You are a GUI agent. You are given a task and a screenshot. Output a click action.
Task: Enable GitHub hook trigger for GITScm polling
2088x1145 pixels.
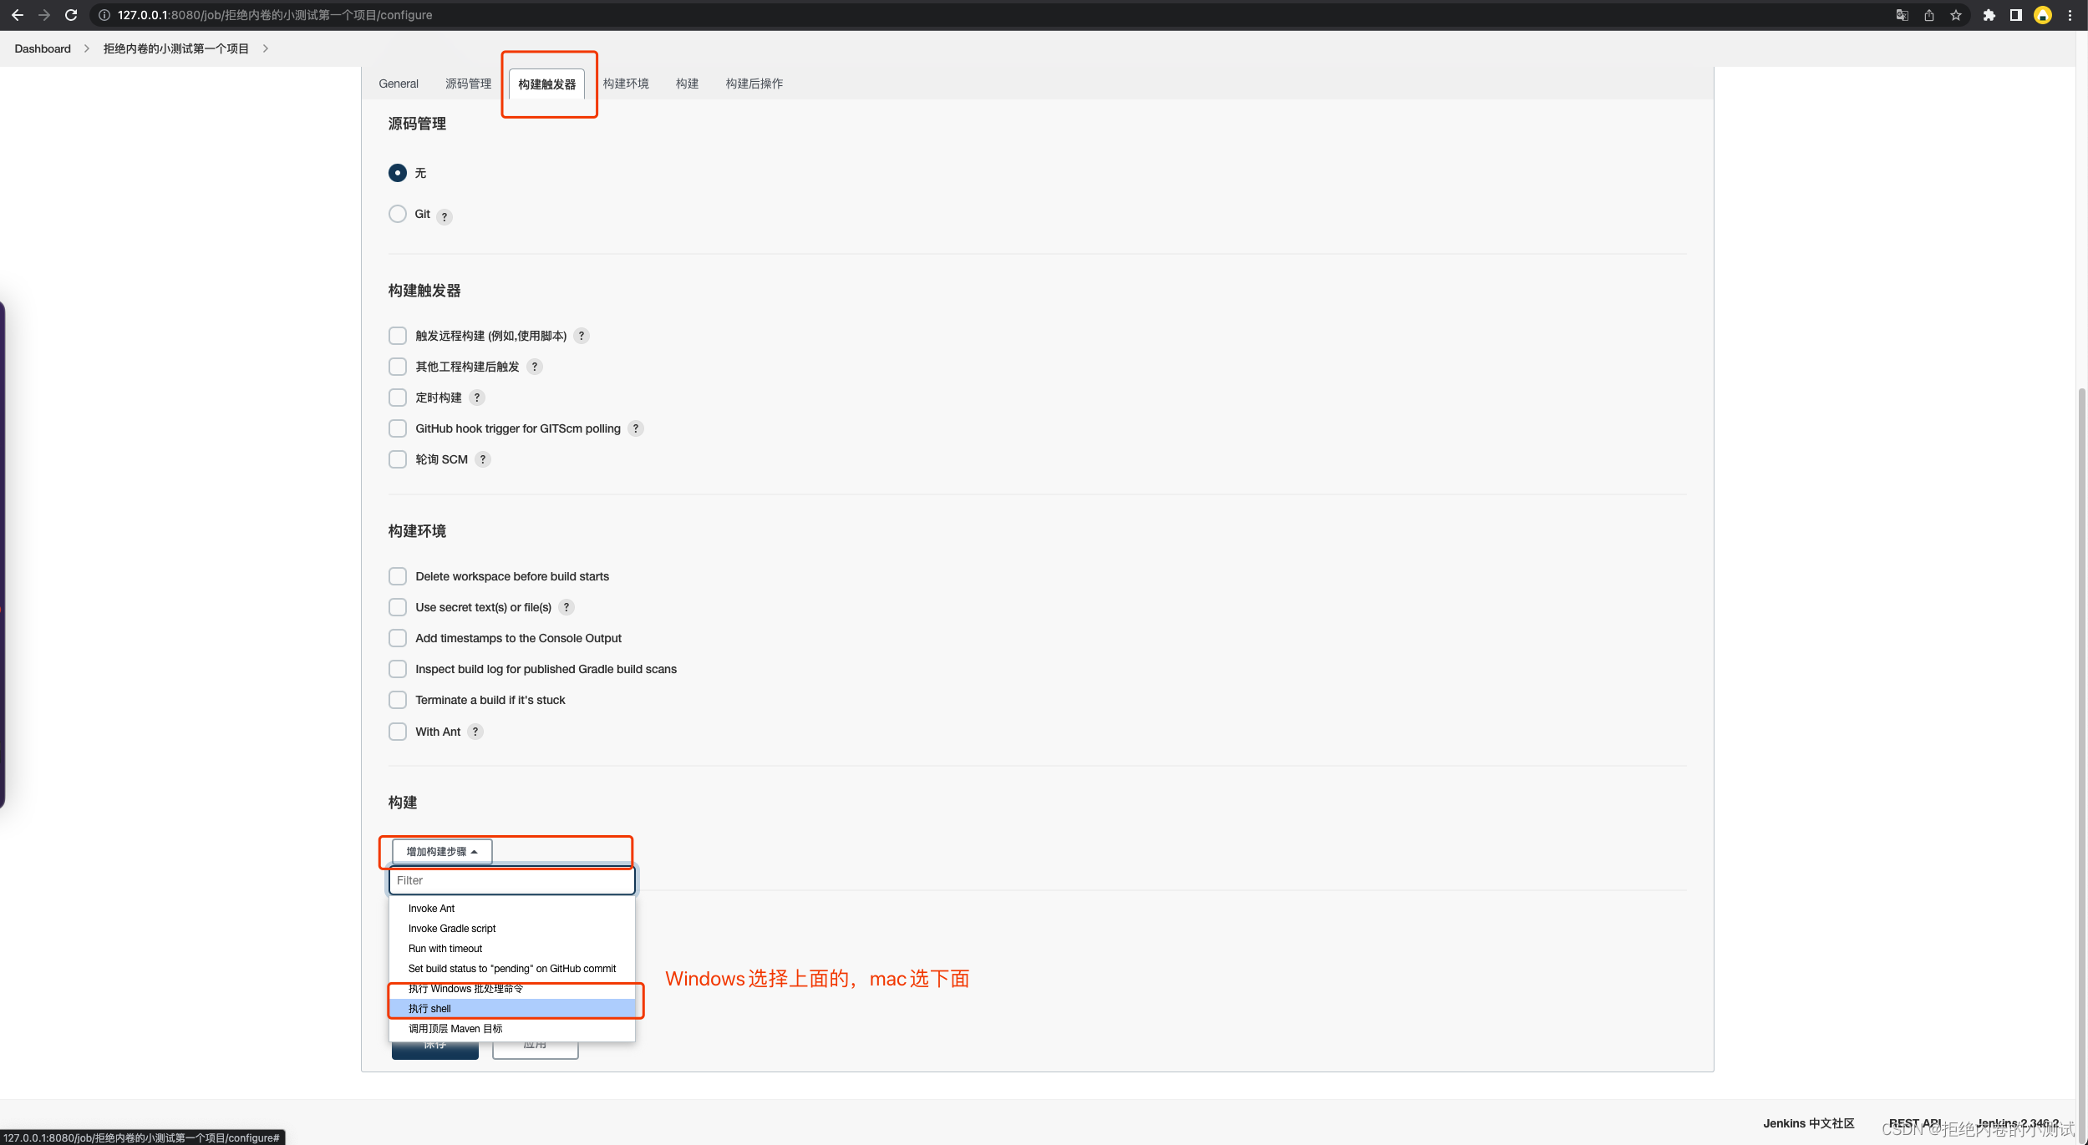[398, 428]
